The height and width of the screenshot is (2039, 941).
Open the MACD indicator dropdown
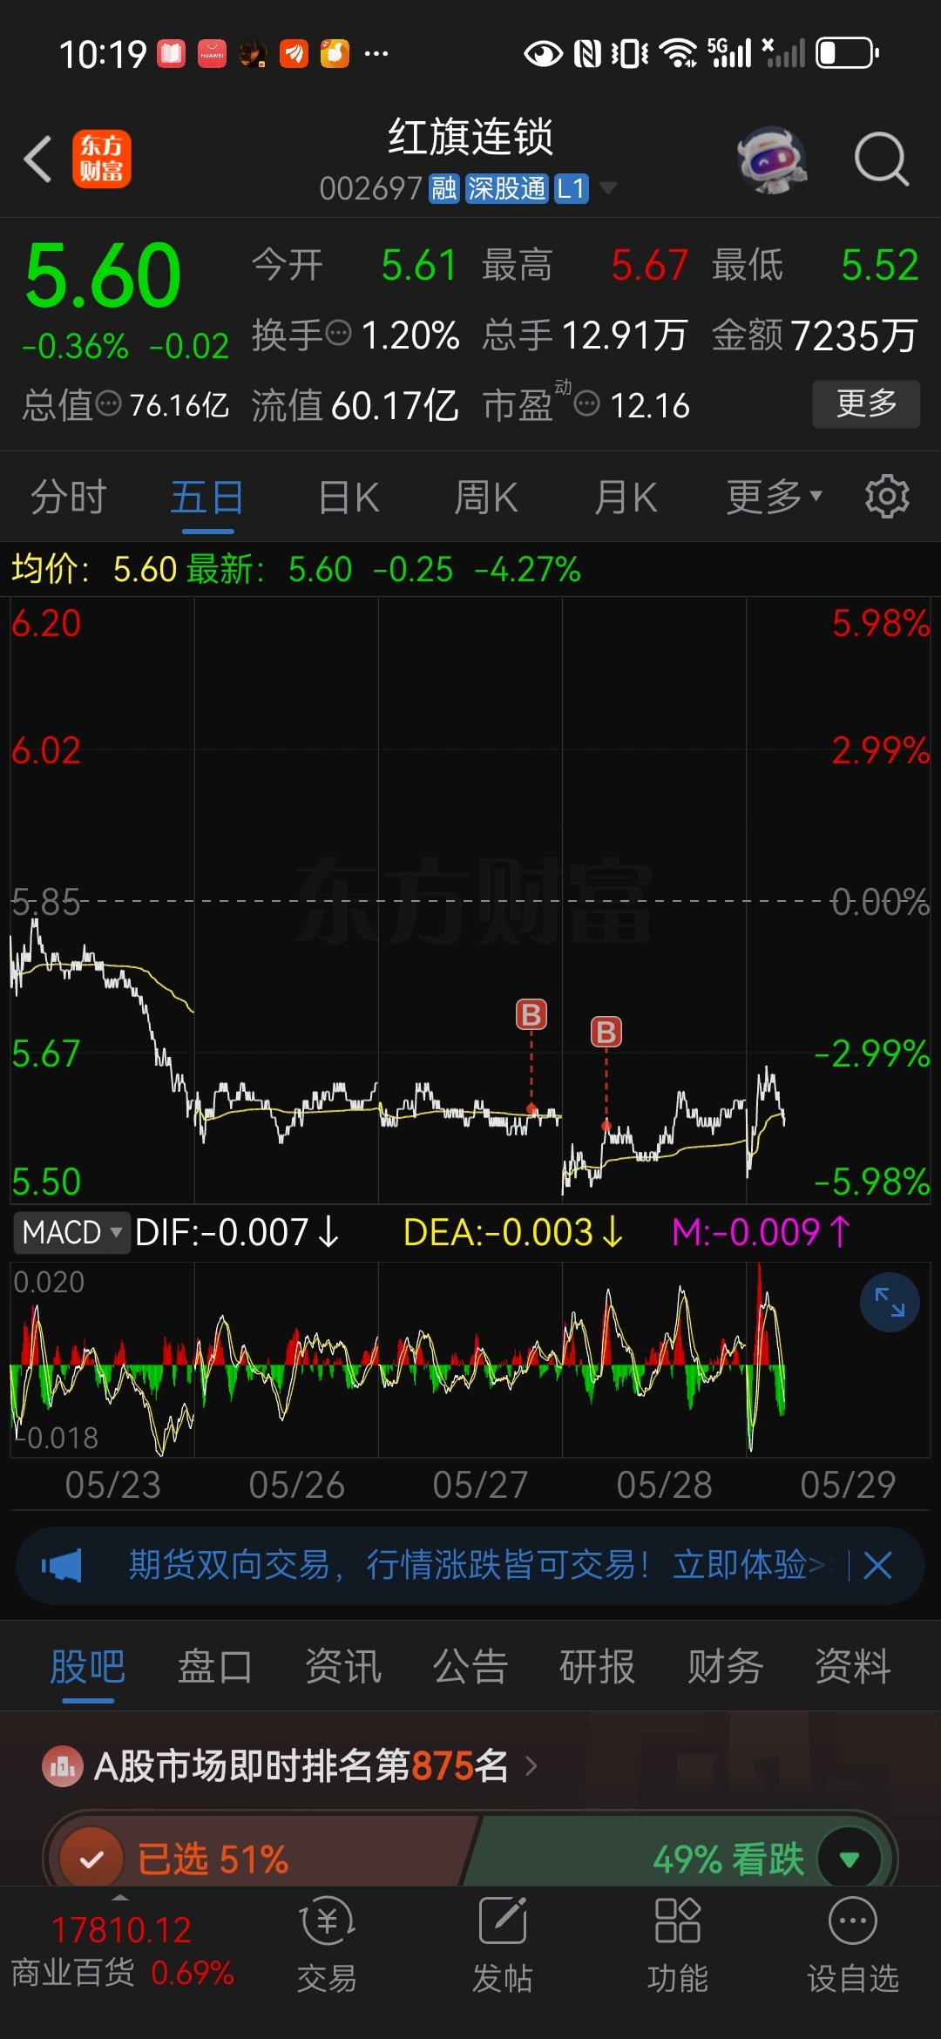(71, 1232)
